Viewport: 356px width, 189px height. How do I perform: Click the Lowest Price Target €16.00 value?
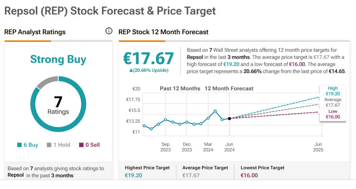pos(249,175)
